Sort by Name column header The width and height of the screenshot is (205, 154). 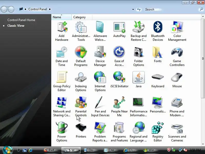tap(61, 17)
